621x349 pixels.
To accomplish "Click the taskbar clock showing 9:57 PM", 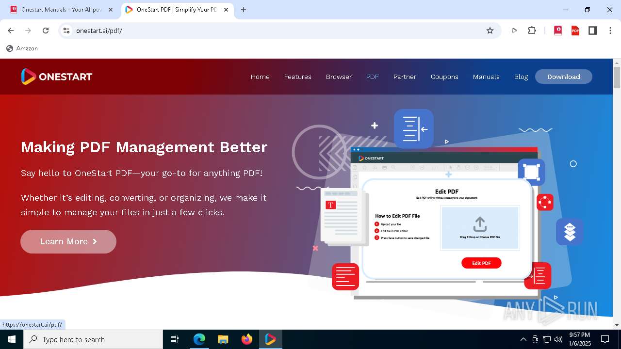I will [580, 339].
